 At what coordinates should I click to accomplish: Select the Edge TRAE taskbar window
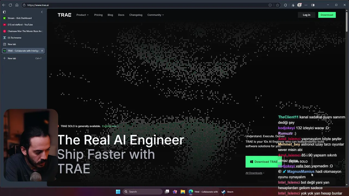click(203, 192)
